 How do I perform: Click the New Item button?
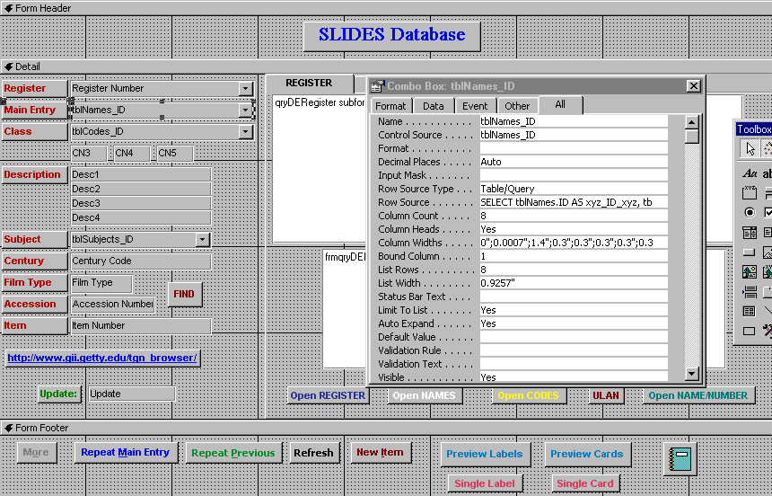tap(380, 452)
